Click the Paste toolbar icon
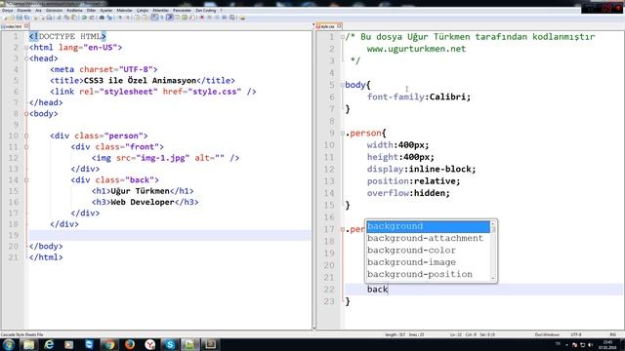The height and width of the screenshot is (351, 625). 74,18
